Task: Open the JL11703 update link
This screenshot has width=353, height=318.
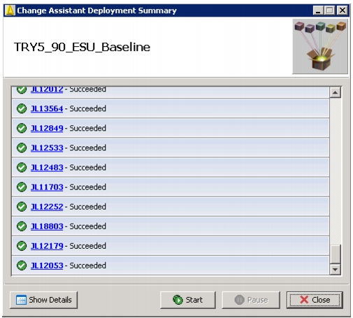Action: pyautogui.click(x=47, y=187)
